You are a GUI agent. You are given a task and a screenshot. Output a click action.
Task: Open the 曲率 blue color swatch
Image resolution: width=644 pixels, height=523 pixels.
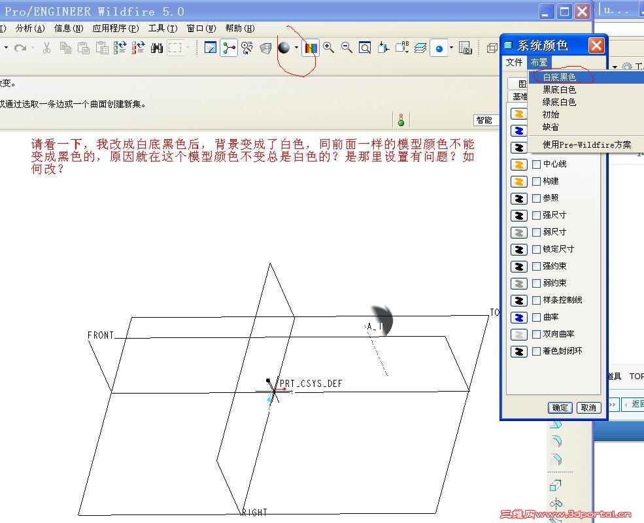518,318
